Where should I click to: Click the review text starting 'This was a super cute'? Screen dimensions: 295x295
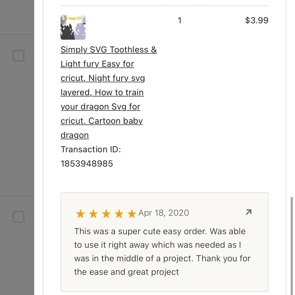[x=160, y=231]
